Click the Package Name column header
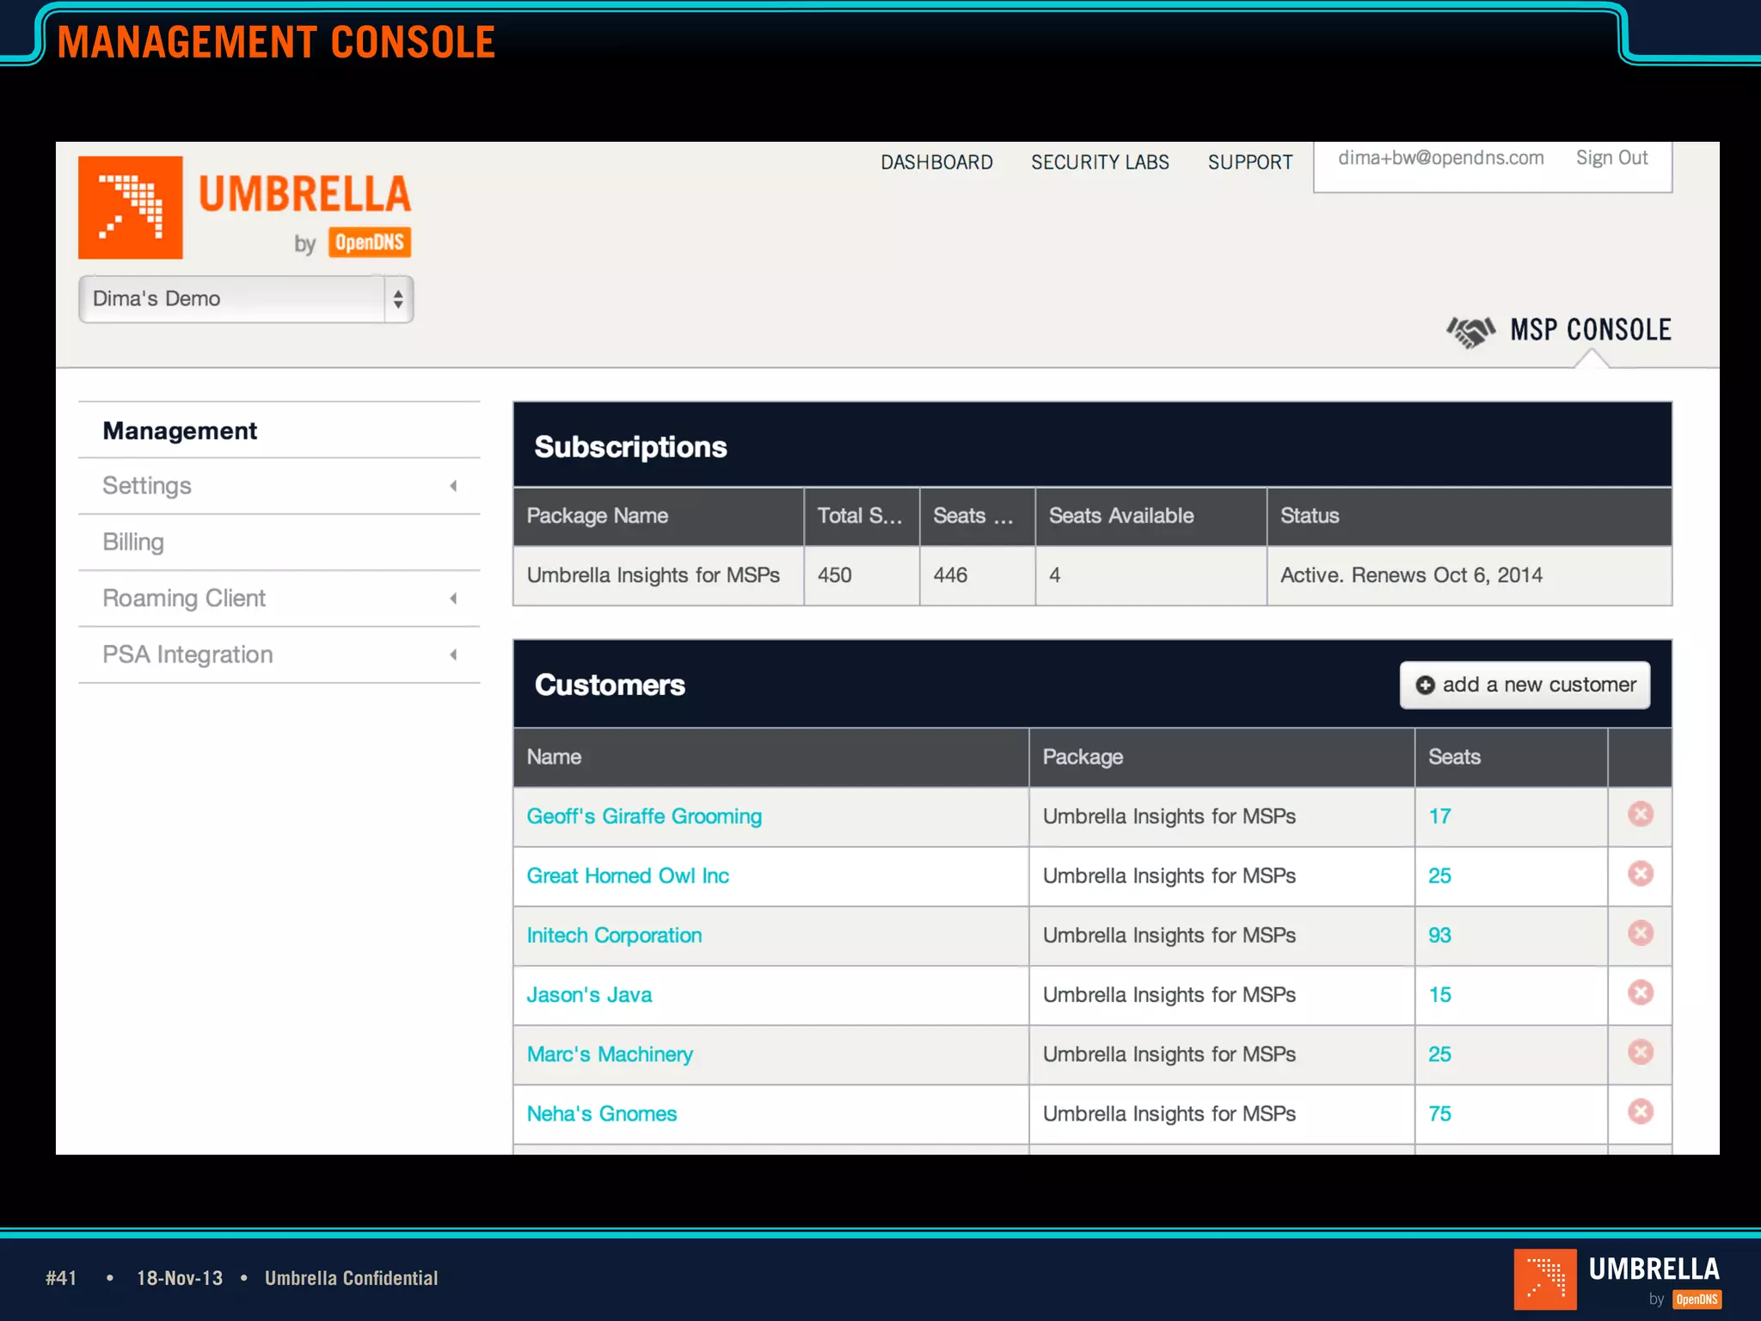This screenshot has height=1321, width=1761. click(659, 516)
